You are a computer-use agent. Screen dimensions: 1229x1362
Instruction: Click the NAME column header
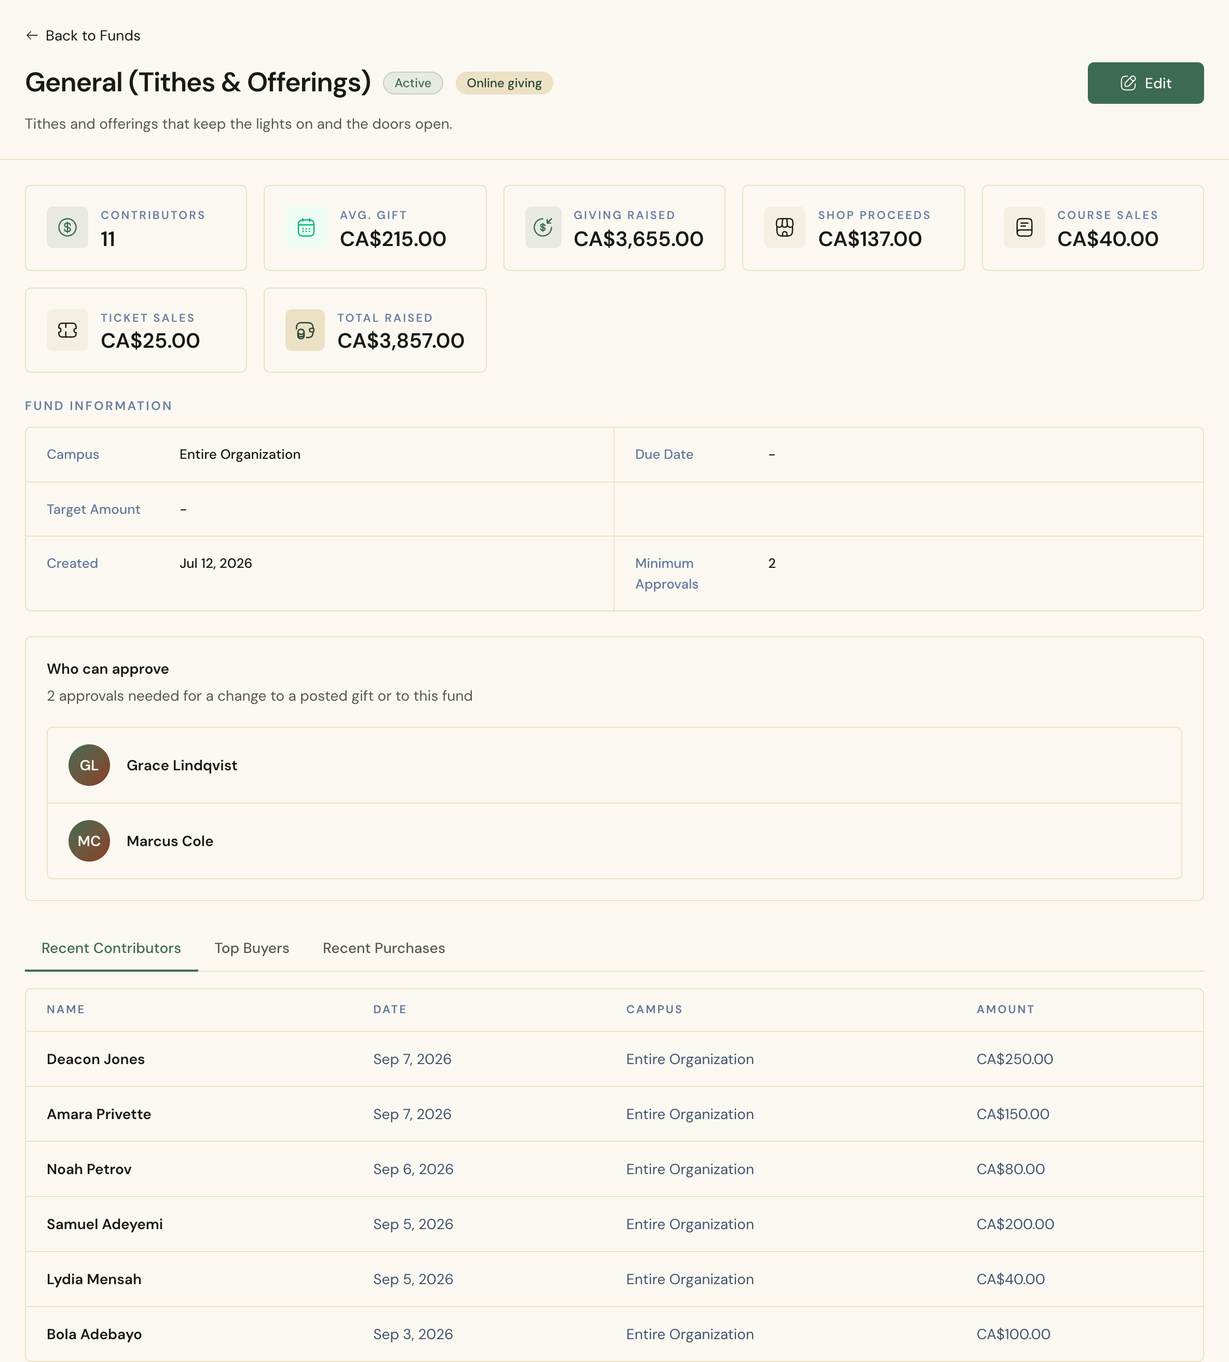point(65,1010)
